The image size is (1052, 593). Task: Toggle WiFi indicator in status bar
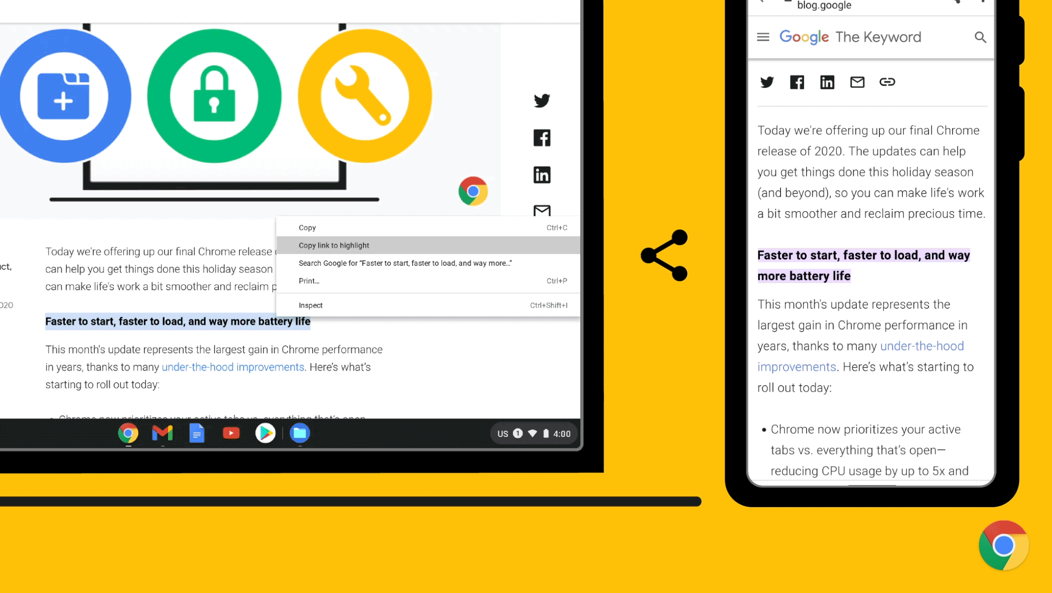click(533, 433)
